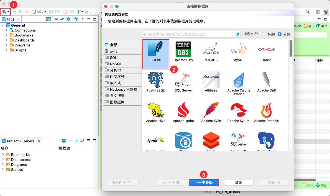Select Diagrams in Project - General panel
The height and width of the screenshot is (196, 330).
point(19,164)
